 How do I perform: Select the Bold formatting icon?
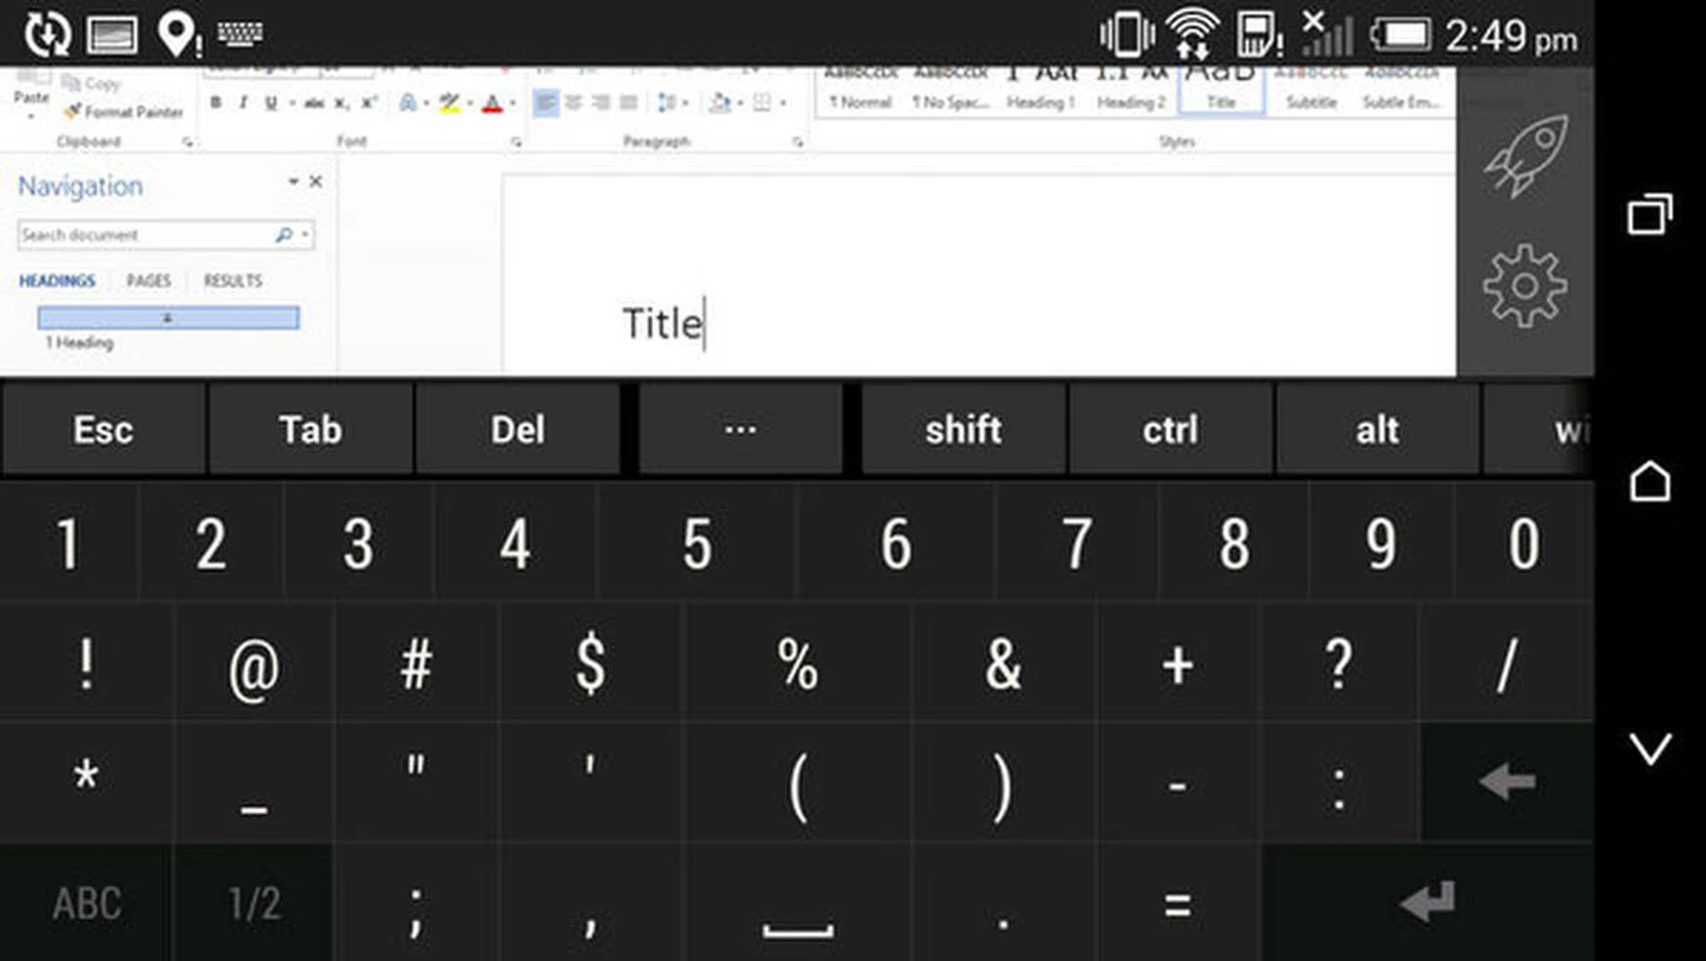pos(214,101)
